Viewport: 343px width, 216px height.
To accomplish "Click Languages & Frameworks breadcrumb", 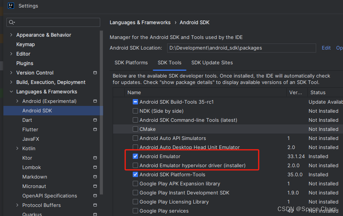I will pyautogui.click(x=140, y=23).
